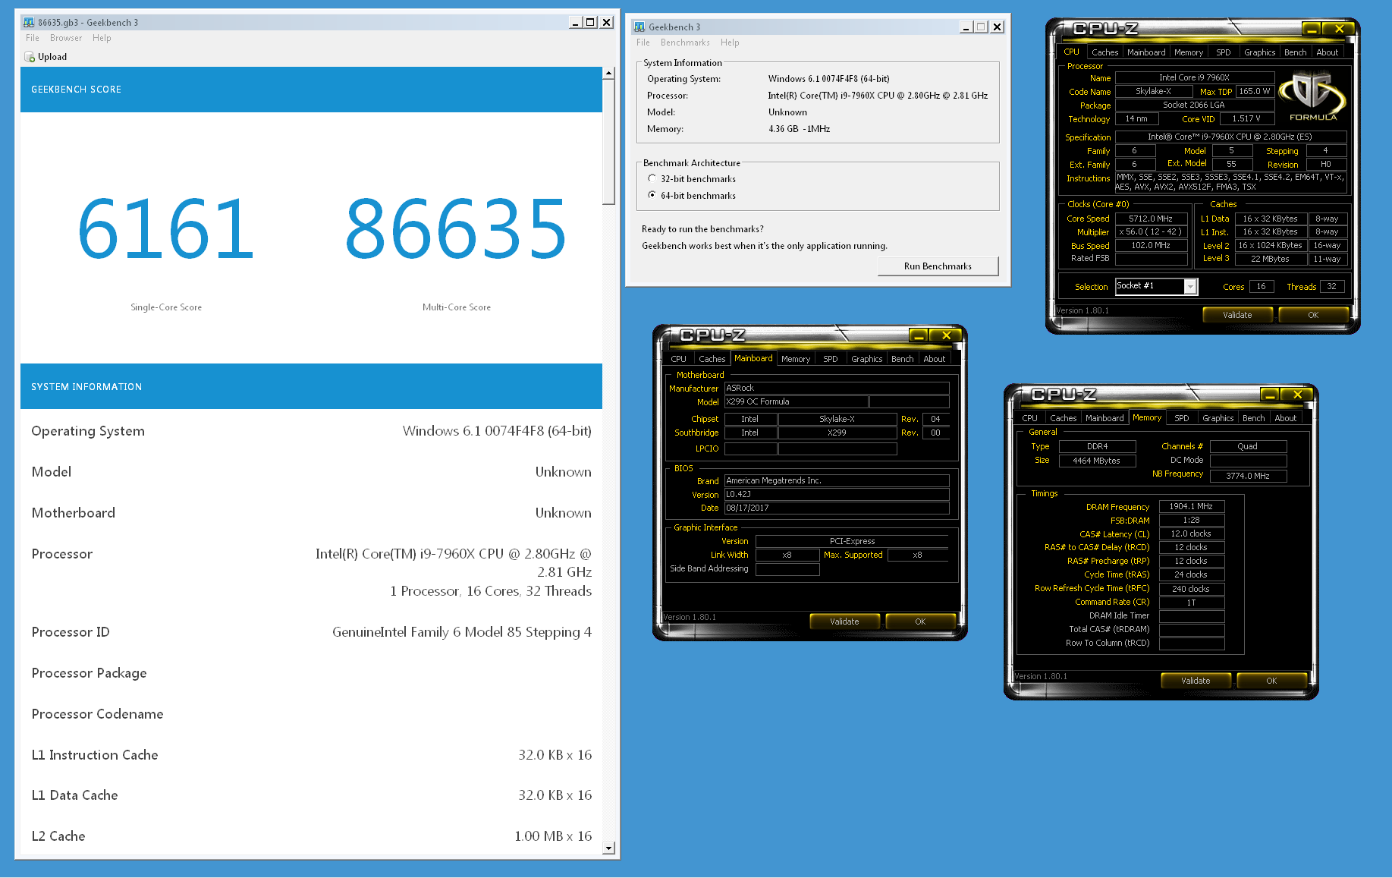
Task: Select Caches tab in CPU-Z Memory window
Action: pos(1064,418)
